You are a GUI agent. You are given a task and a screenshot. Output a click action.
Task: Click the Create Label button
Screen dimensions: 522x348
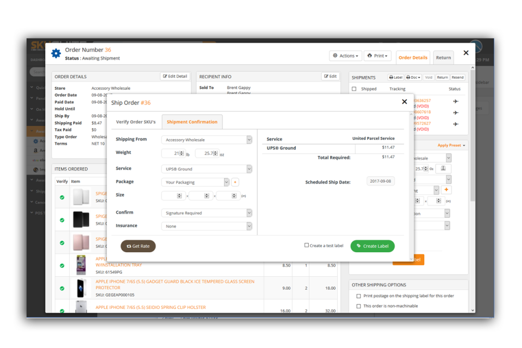372,246
